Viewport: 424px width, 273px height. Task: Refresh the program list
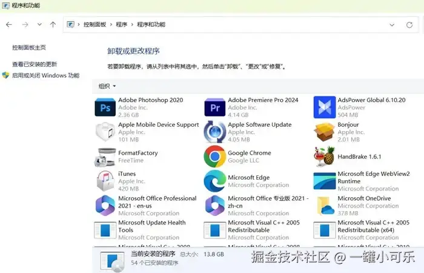coord(409,25)
